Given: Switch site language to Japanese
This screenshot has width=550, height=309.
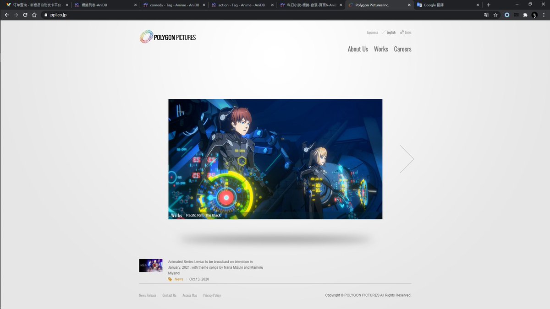Looking at the screenshot, I should pos(373,33).
